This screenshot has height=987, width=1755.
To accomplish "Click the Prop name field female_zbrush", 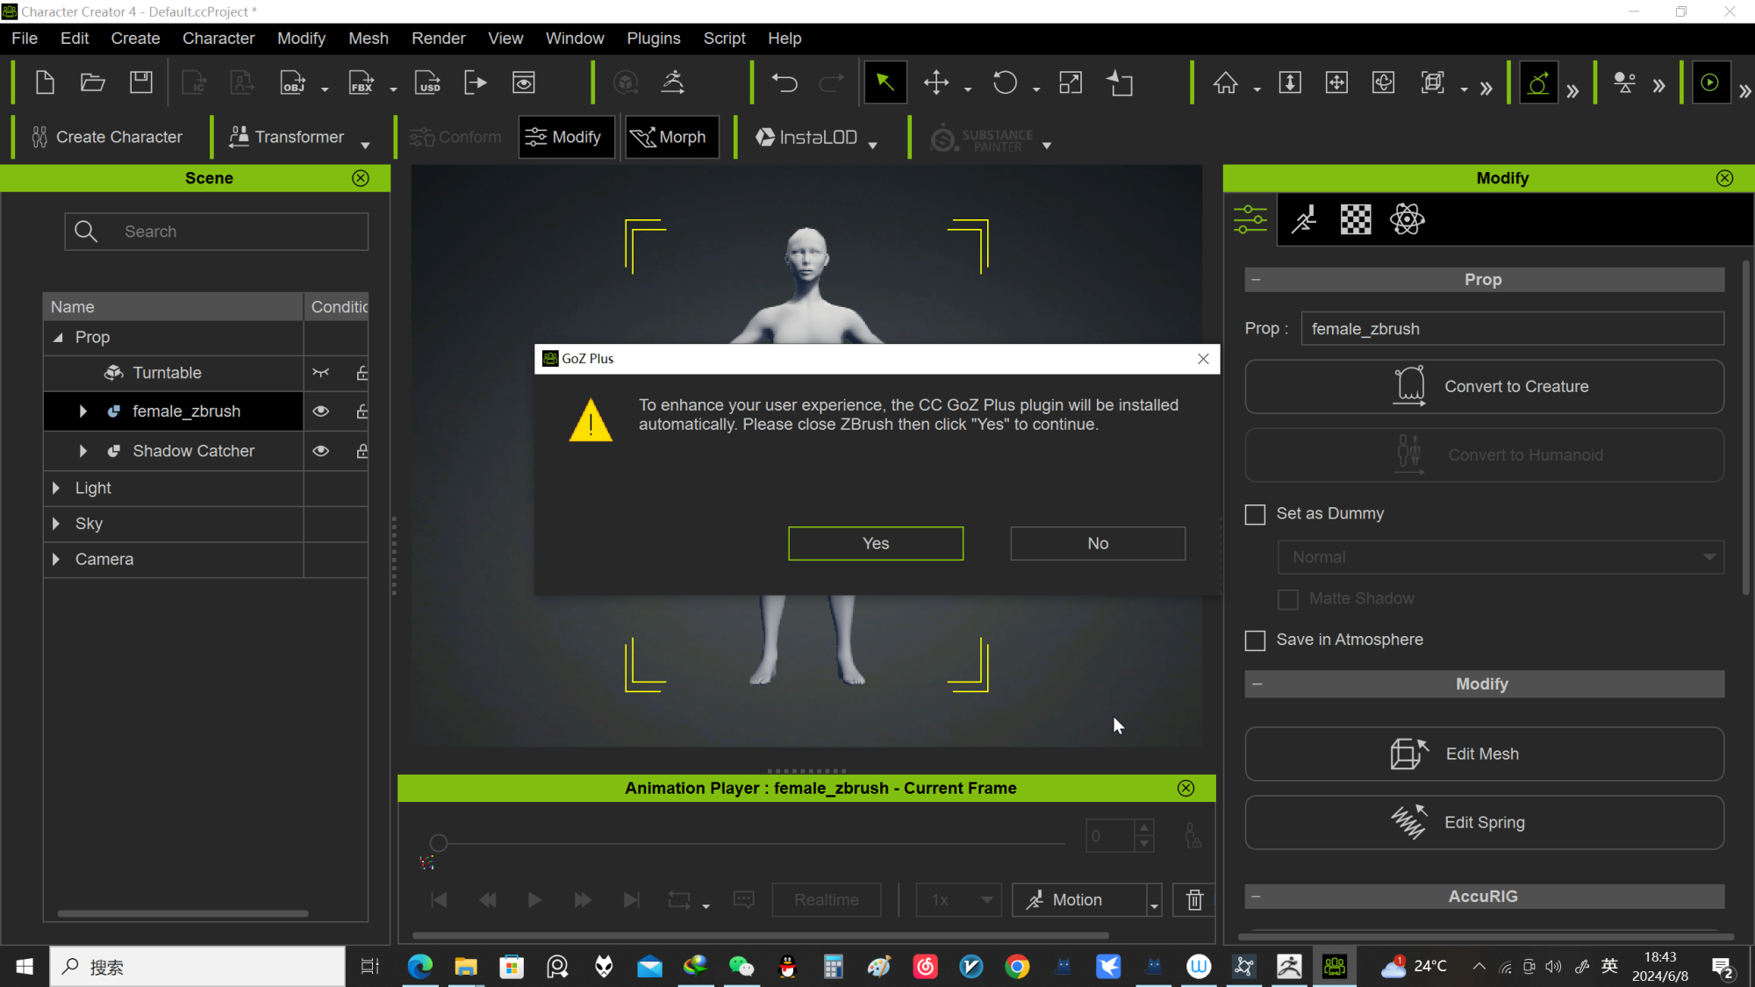I will pyautogui.click(x=1512, y=329).
